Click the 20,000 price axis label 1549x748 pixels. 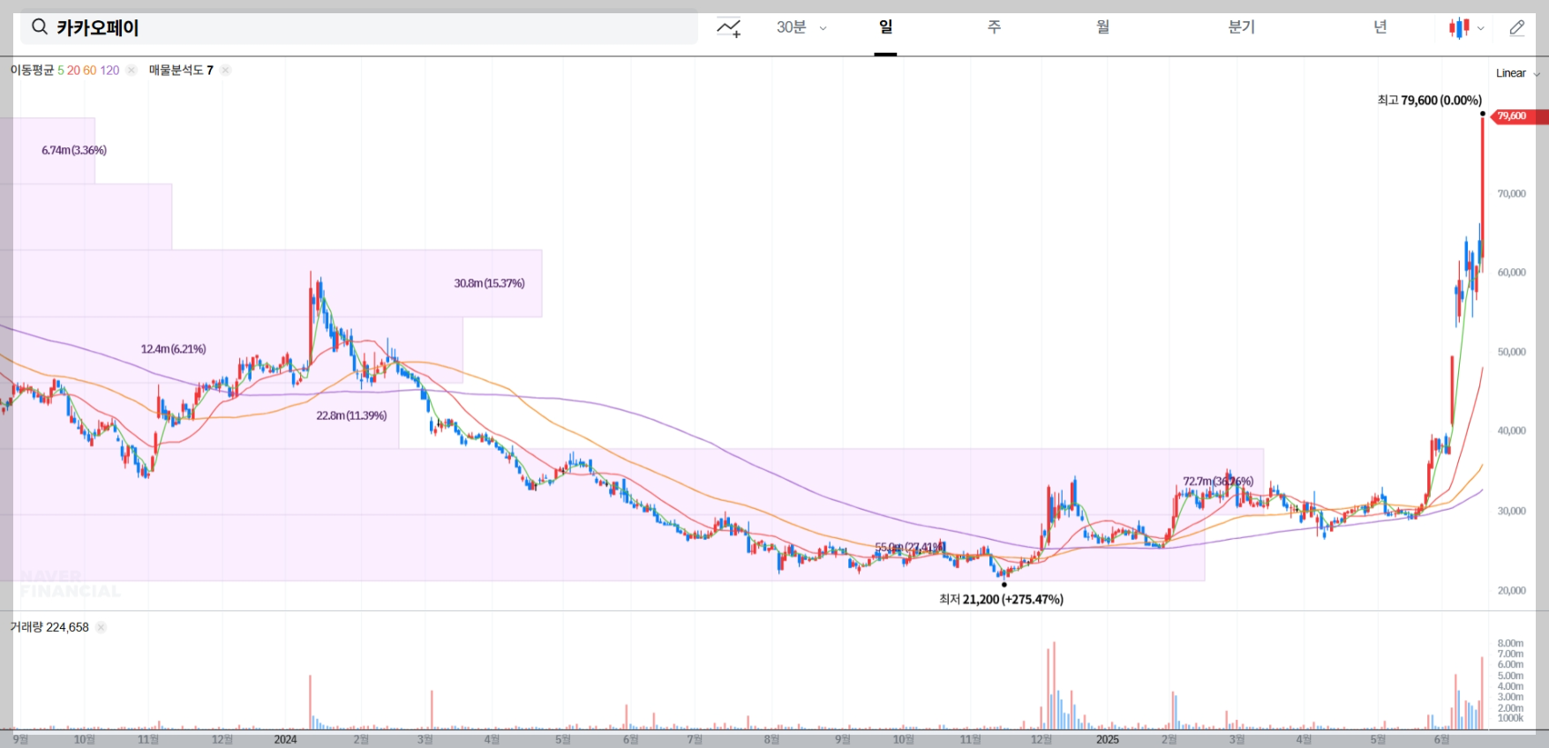pyautogui.click(x=1511, y=590)
